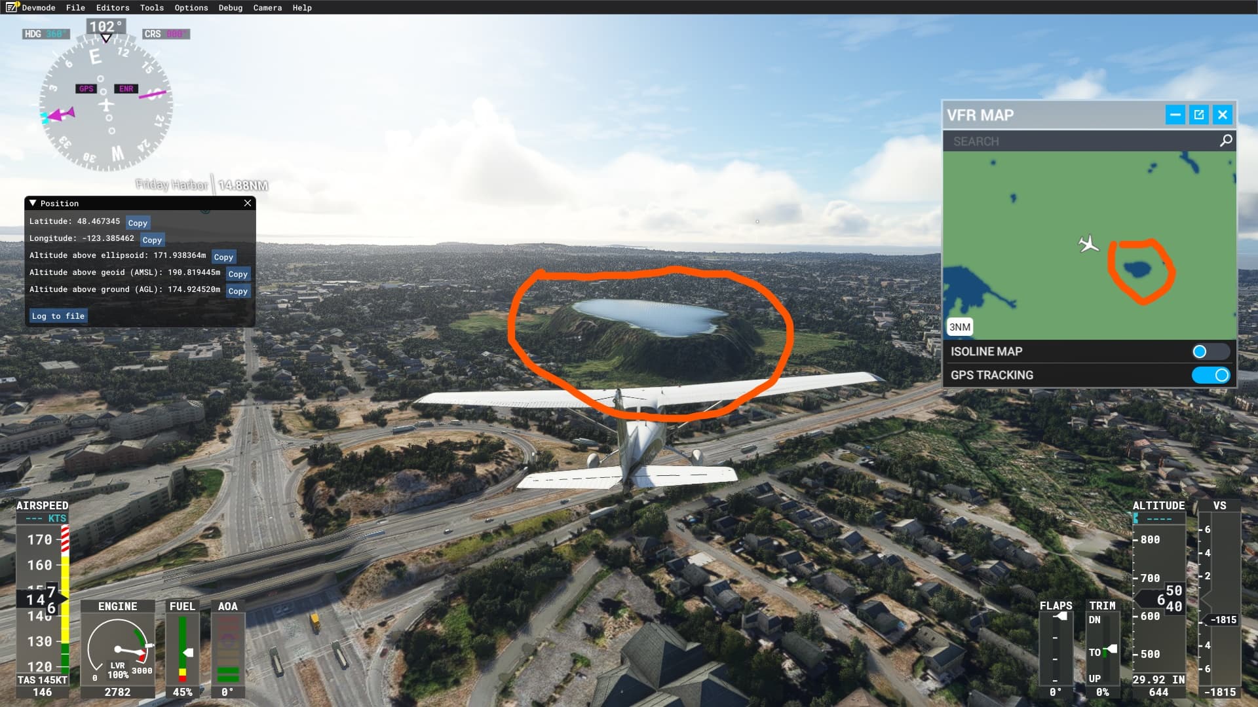
Task: Click the magenta GPS waypoint arrow on the compass
Action: click(61, 115)
